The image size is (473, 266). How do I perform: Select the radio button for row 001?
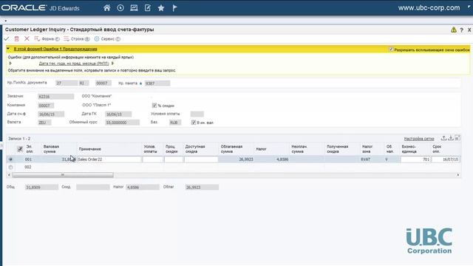coord(10,160)
